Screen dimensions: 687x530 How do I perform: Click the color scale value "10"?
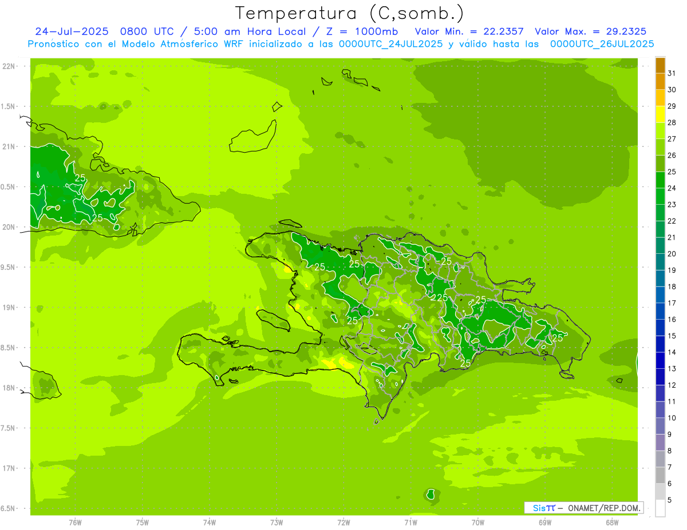(672, 418)
